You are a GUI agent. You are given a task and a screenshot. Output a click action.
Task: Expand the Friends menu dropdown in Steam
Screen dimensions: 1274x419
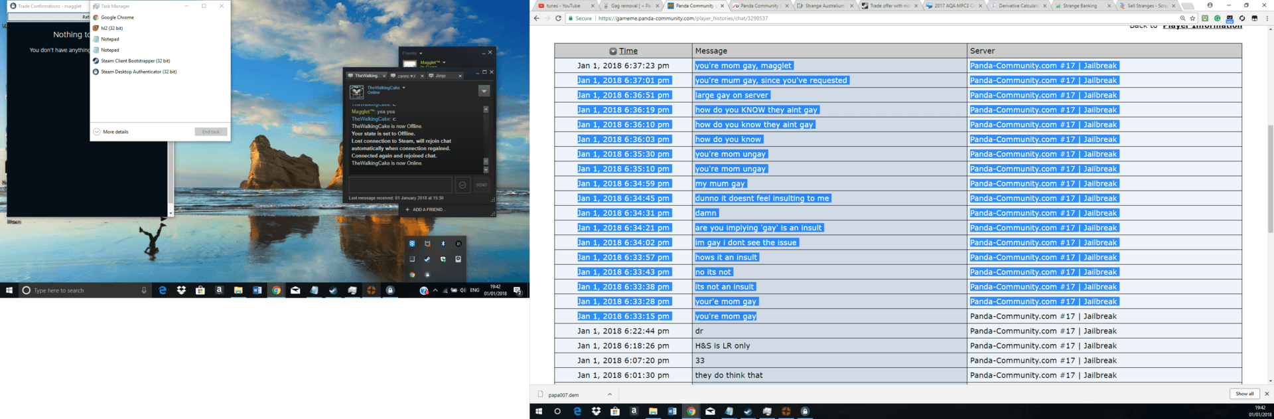pos(421,53)
